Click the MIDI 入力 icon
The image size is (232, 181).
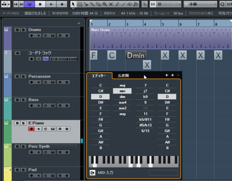92,173
